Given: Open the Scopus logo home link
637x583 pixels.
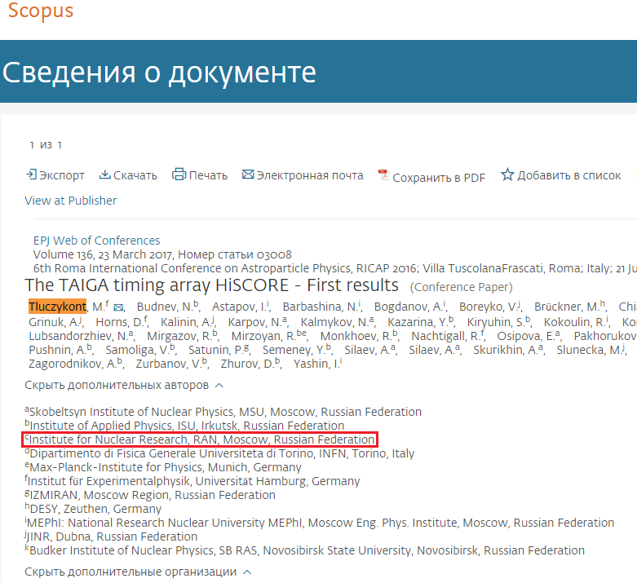Looking at the screenshot, I should click(41, 11).
